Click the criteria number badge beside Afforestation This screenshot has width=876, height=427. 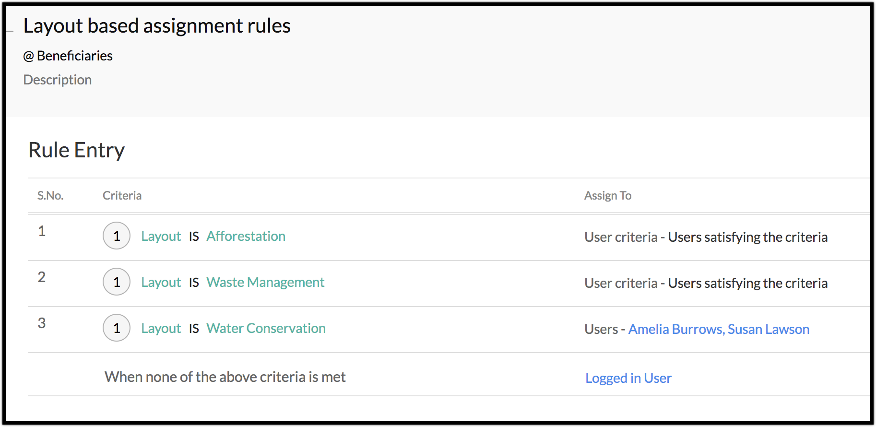(117, 236)
